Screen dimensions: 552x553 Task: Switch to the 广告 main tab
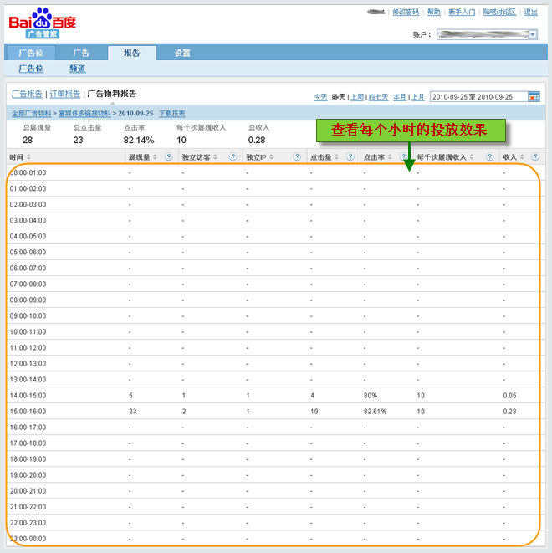[x=81, y=53]
